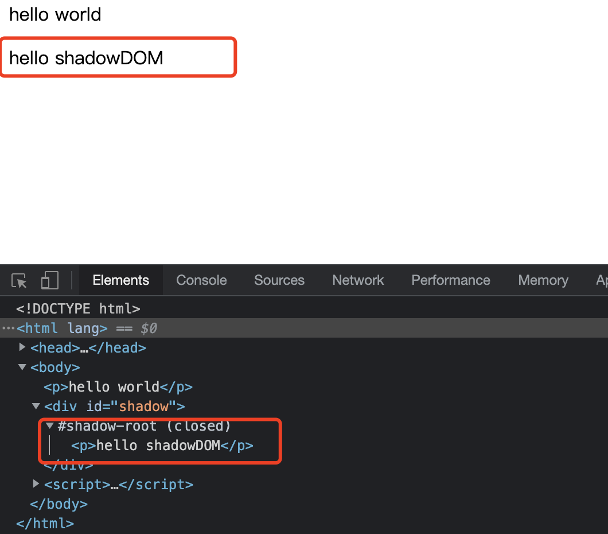The width and height of the screenshot is (608, 534).
Task: Toggle the device toolbar icon
Action: pos(50,280)
